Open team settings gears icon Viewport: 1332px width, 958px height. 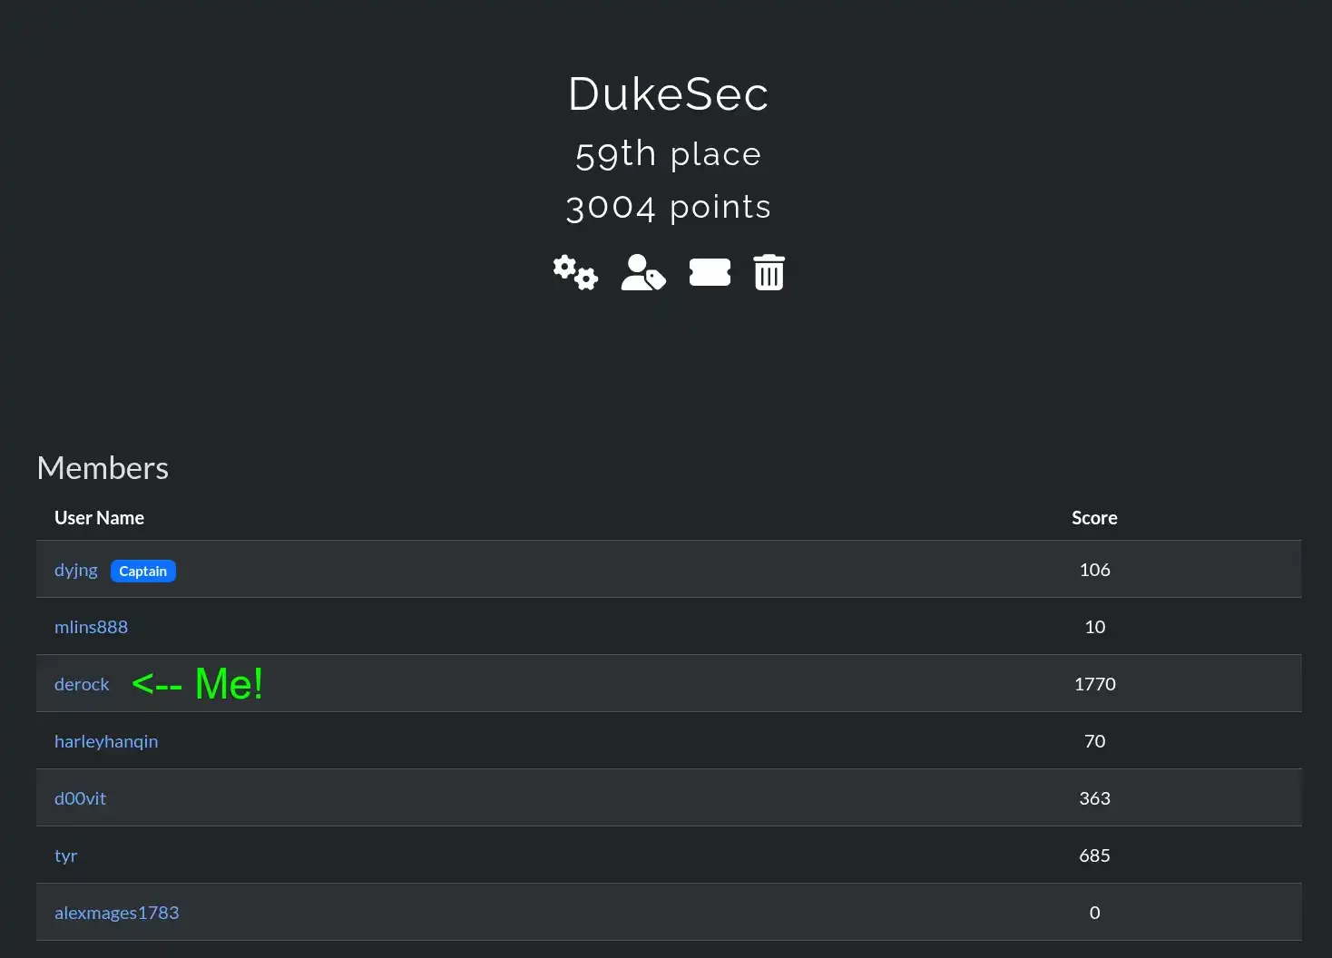[x=575, y=272]
